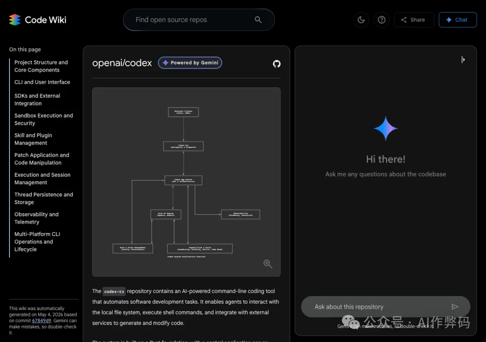Go to CLI and User Interface section
The image size is (486, 342).
[x=42, y=82]
